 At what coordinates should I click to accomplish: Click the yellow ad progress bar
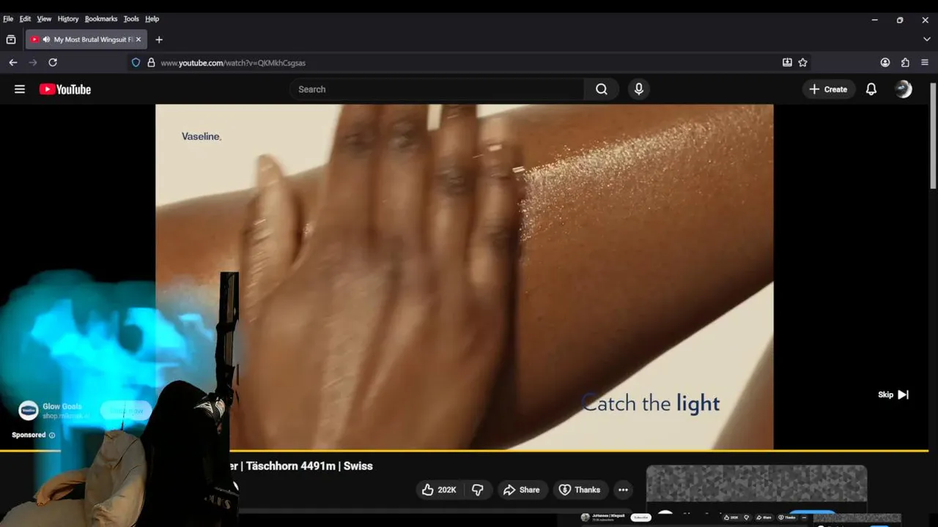point(464,451)
